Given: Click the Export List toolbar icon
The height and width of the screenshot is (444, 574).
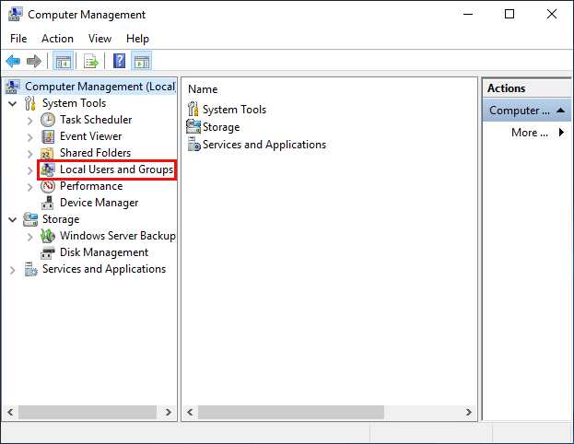Looking at the screenshot, I should pos(91,62).
